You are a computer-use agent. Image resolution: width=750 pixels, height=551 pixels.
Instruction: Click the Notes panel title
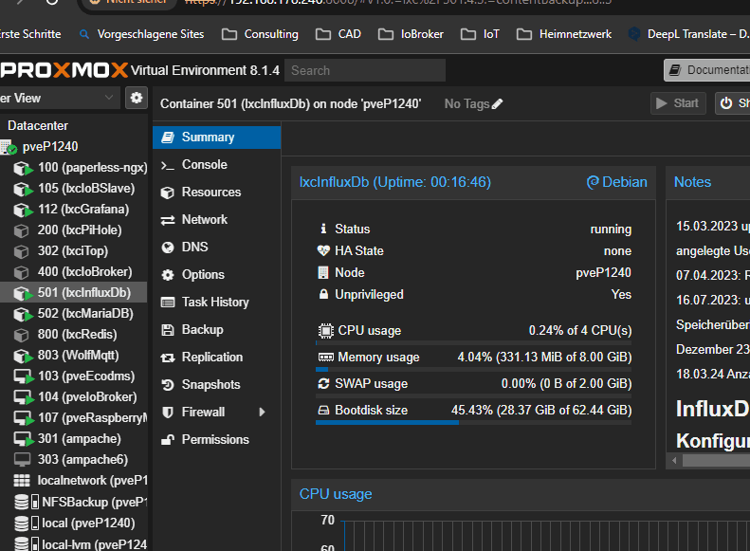pos(692,182)
